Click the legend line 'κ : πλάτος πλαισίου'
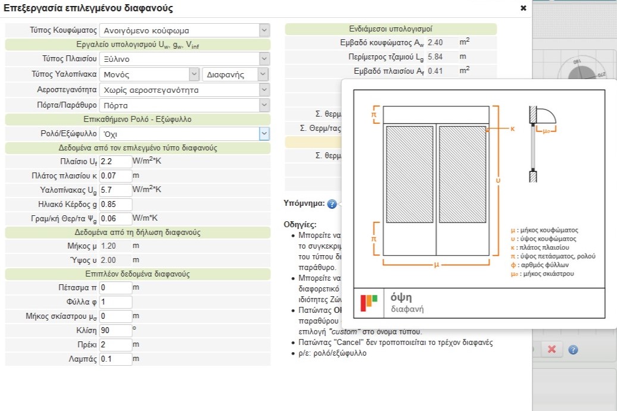Image resolution: width=617 pixels, height=411 pixels. tap(540, 247)
